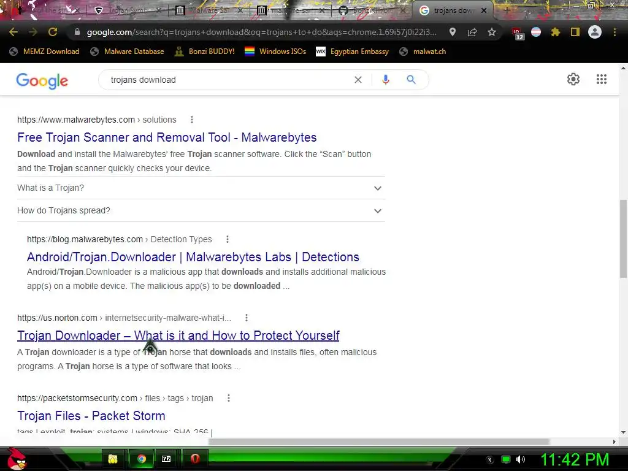Click the https://www.malwarebytes.com › solutions URL text
The width and height of the screenshot is (628, 471).
(x=96, y=120)
